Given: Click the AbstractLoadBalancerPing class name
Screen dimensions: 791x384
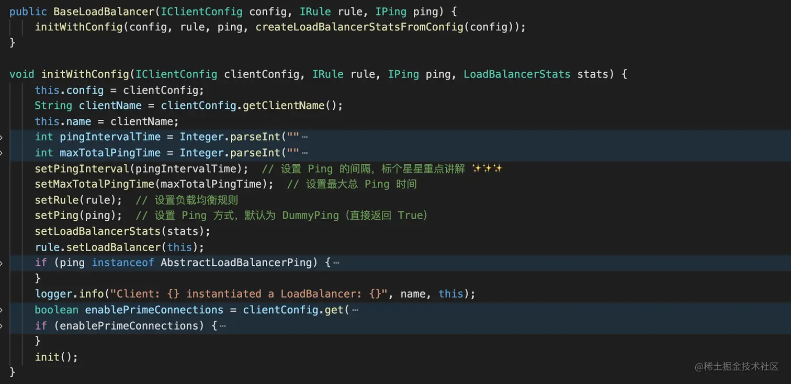Looking at the screenshot, I should [236, 263].
